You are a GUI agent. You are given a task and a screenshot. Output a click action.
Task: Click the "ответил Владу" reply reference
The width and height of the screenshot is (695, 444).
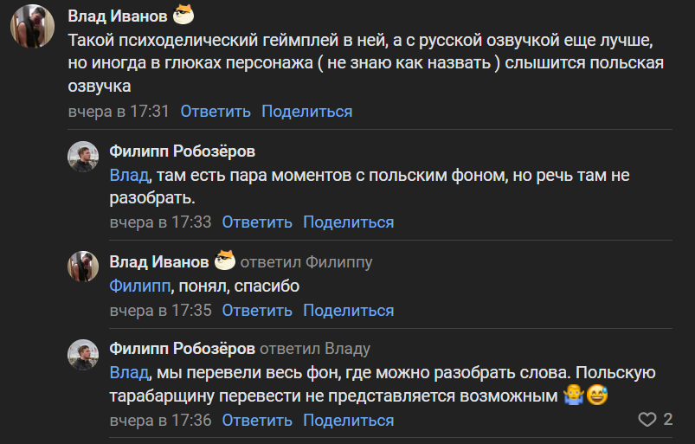(x=315, y=349)
